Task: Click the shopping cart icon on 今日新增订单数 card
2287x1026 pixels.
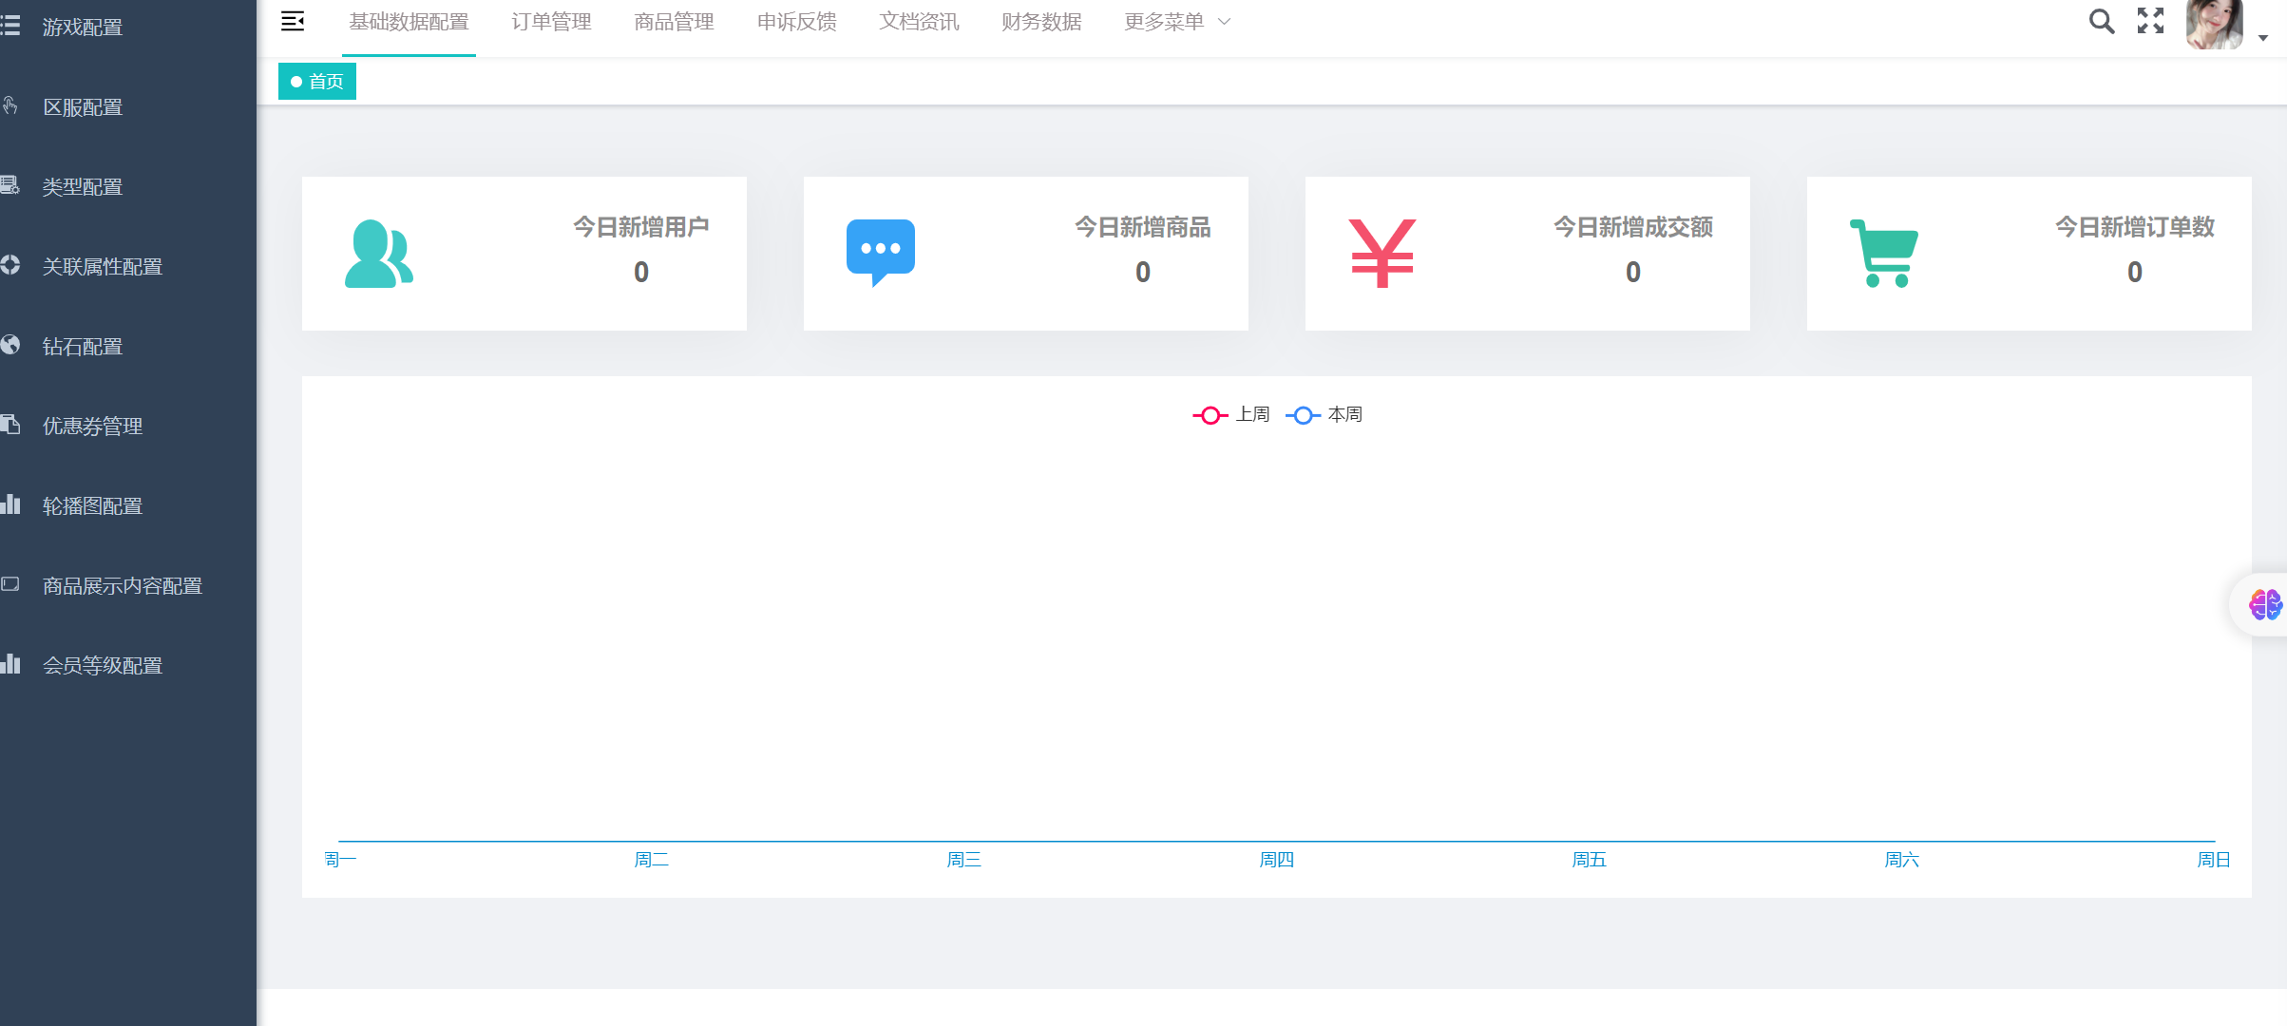Action: (1884, 254)
